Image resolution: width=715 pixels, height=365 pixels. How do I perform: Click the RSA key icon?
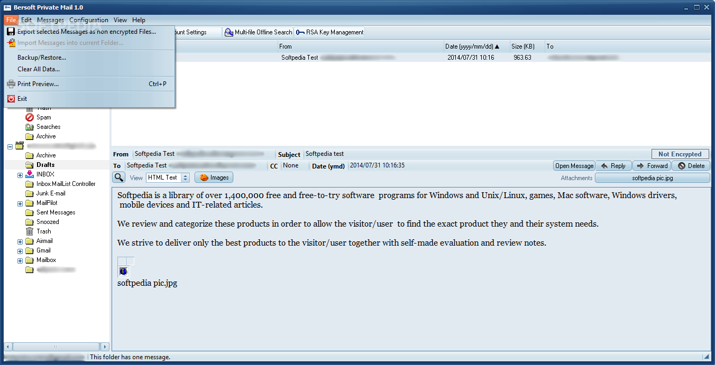300,32
